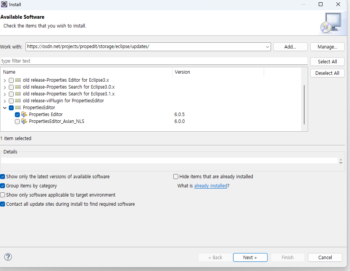This screenshot has height=271, width=350.
Task: Click Select All
Action: [327, 61]
